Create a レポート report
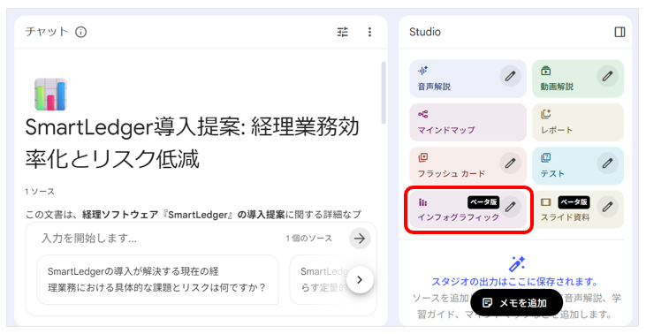The width and height of the screenshot is (646, 334). click(578, 122)
